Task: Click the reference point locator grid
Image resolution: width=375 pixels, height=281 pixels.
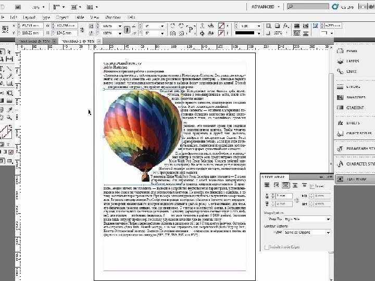Action: point(5,29)
